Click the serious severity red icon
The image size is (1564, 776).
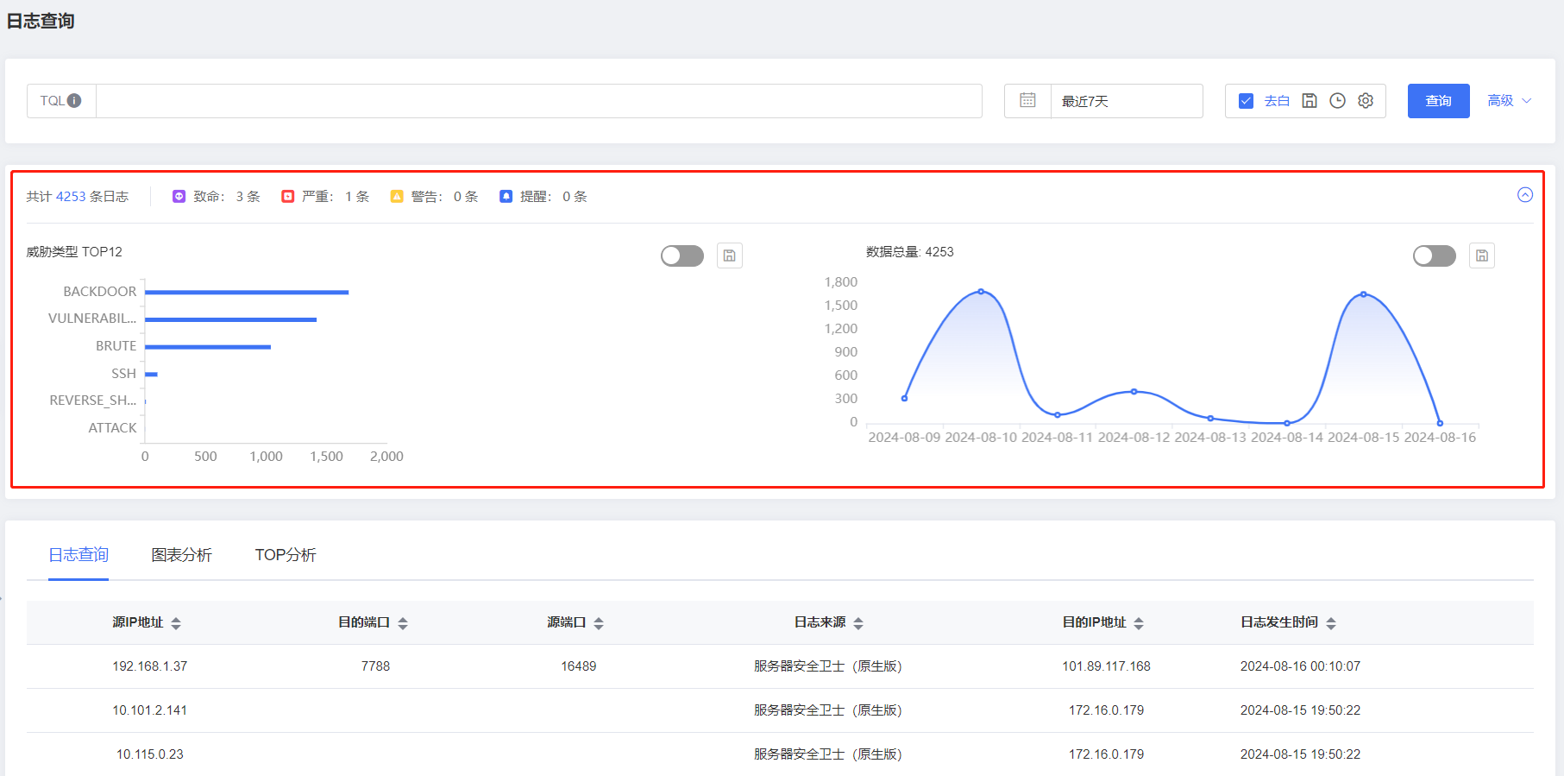[288, 197]
